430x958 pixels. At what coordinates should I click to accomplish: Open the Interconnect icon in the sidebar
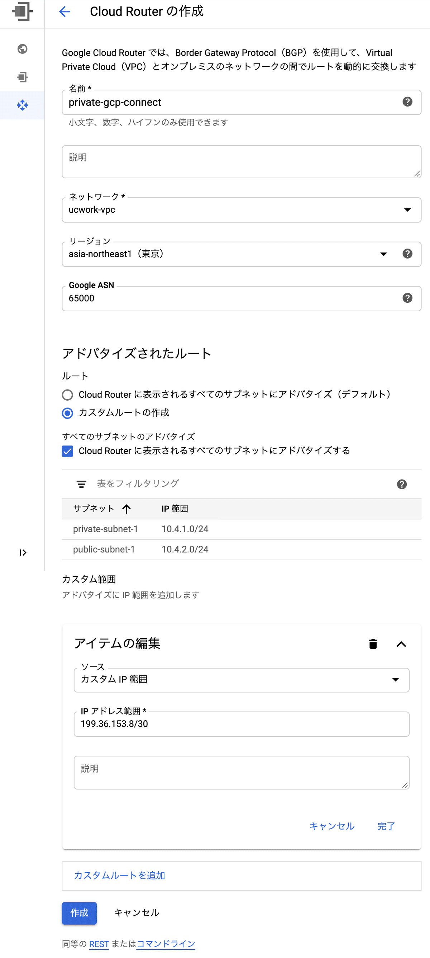pyautogui.click(x=22, y=77)
